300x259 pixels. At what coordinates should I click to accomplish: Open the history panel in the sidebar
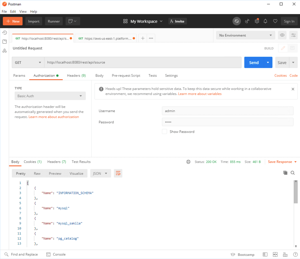pyautogui.click(x=4, y=33)
